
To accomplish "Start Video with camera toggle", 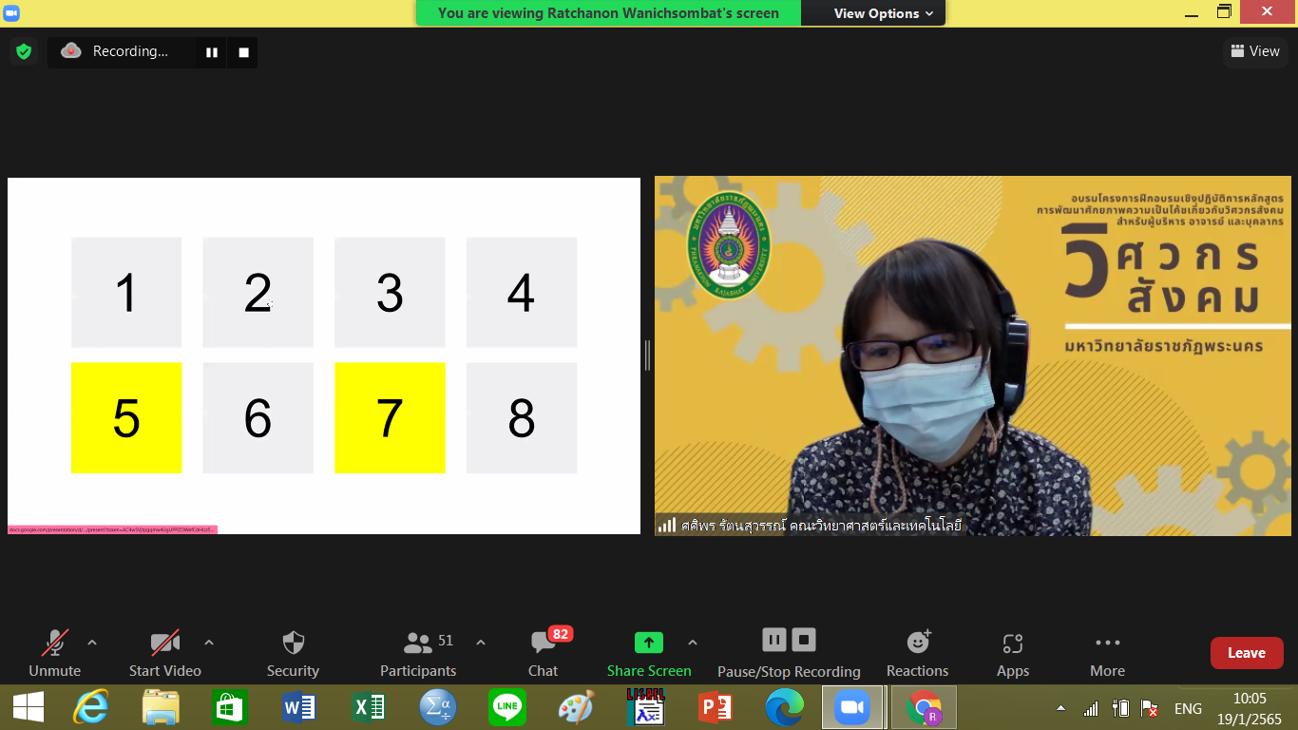I will pyautogui.click(x=164, y=654).
